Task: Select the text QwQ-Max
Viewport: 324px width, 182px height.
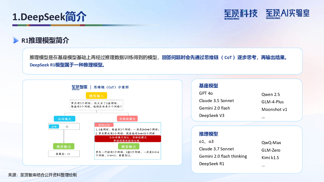Action: coord(271,143)
